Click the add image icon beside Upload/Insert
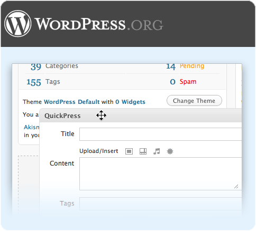256x231 pixels. click(129, 151)
